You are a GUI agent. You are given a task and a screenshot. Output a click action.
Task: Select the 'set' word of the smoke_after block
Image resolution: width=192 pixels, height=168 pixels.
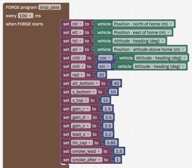[x=66, y=160]
